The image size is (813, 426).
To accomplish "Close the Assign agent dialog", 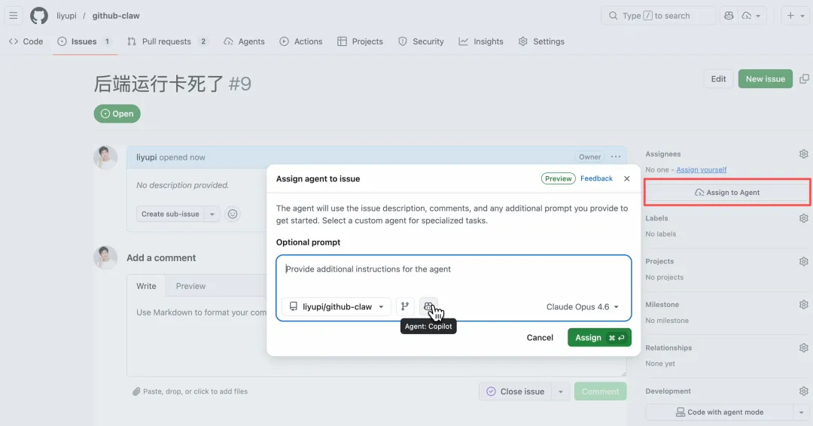I will click(x=626, y=179).
